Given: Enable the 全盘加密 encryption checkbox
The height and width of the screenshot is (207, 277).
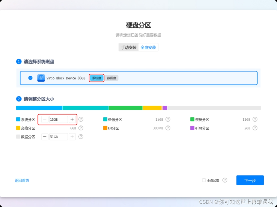Looking at the screenshot, I should pyautogui.click(x=203, y=180).
